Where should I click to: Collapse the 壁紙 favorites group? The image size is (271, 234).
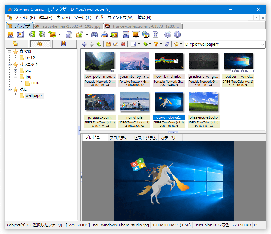point(10,89)
